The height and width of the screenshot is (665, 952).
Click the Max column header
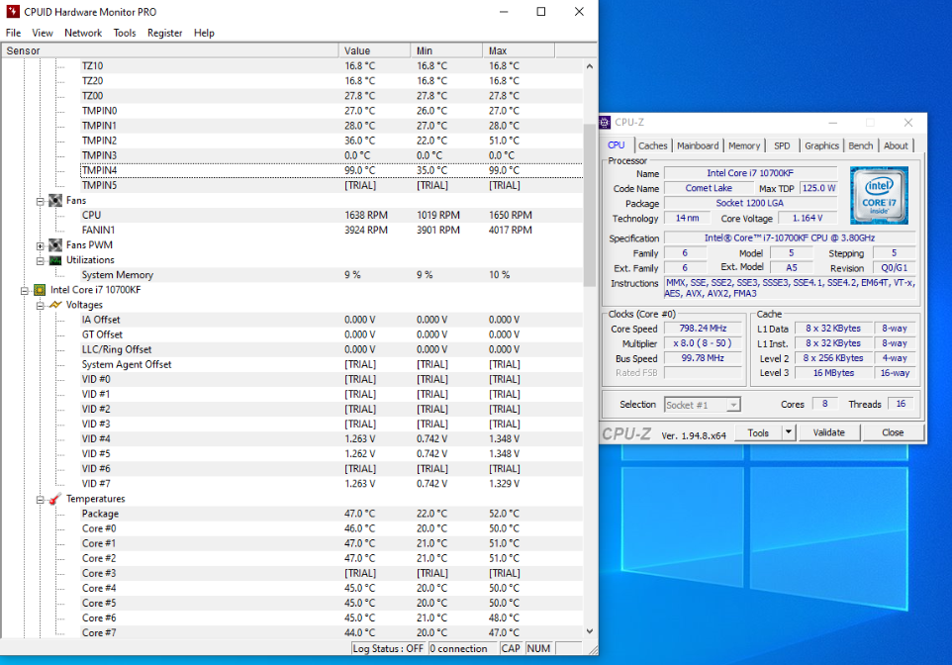coord(519,51)
